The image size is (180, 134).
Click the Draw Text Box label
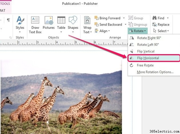coord(35,30)
